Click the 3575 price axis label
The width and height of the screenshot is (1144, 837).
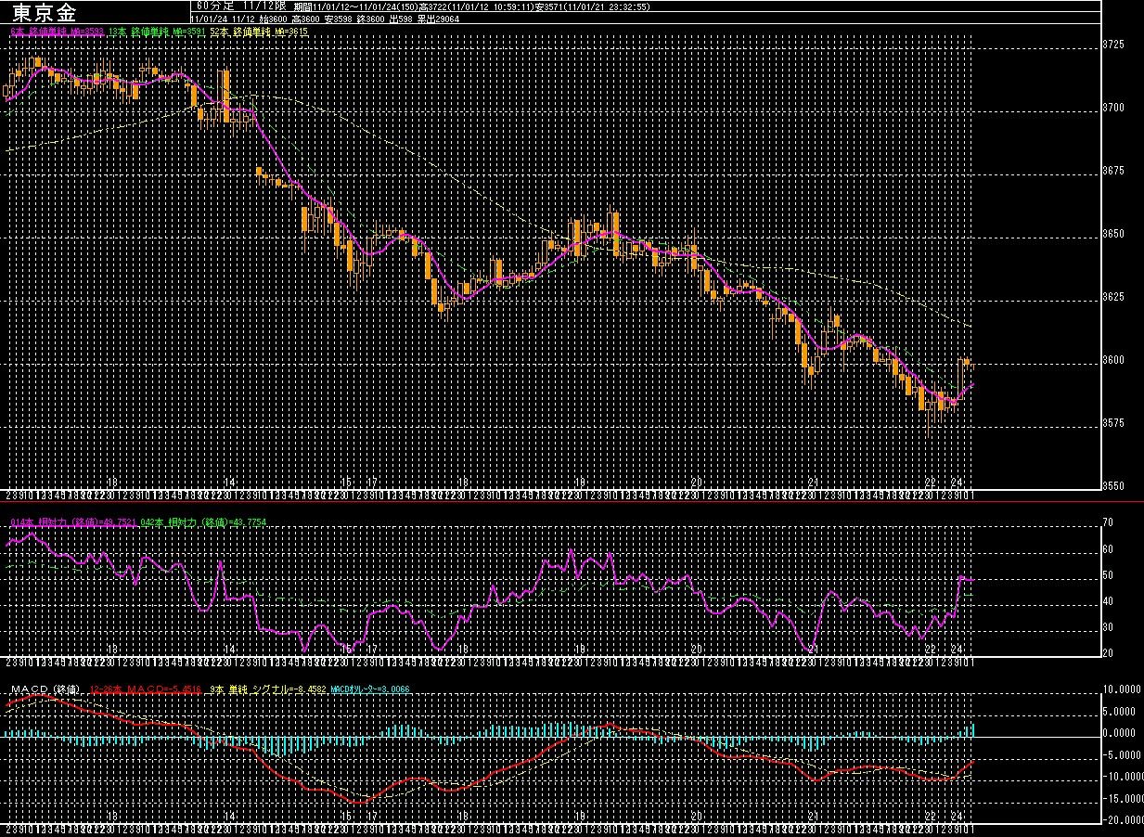pos(1112,423)
